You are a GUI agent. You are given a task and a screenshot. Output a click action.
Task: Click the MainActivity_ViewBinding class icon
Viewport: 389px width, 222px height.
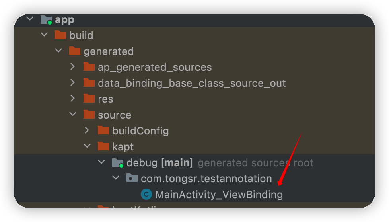pos(146,195)
